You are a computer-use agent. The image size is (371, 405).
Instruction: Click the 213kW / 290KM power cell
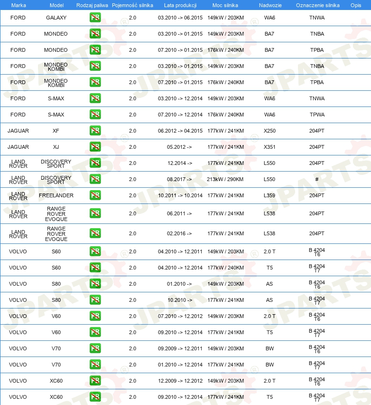tap(225, 179)
